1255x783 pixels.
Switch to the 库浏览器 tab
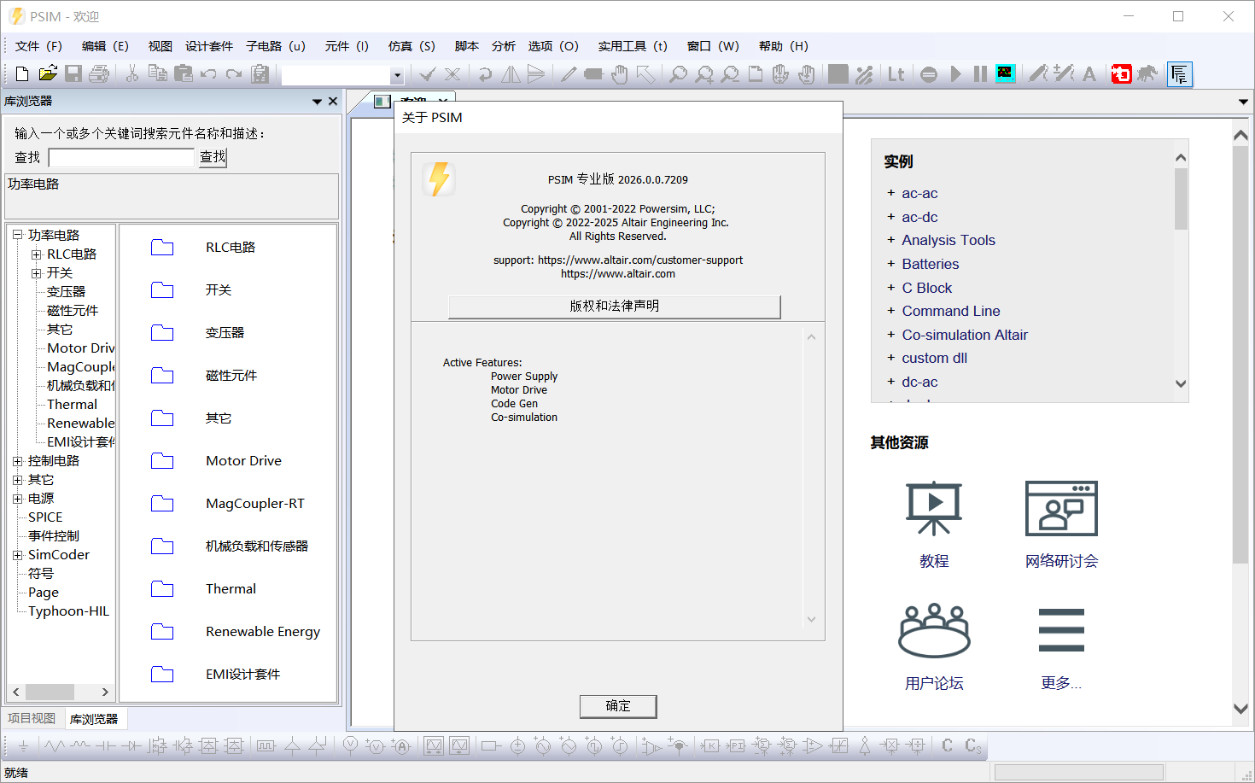94,720
